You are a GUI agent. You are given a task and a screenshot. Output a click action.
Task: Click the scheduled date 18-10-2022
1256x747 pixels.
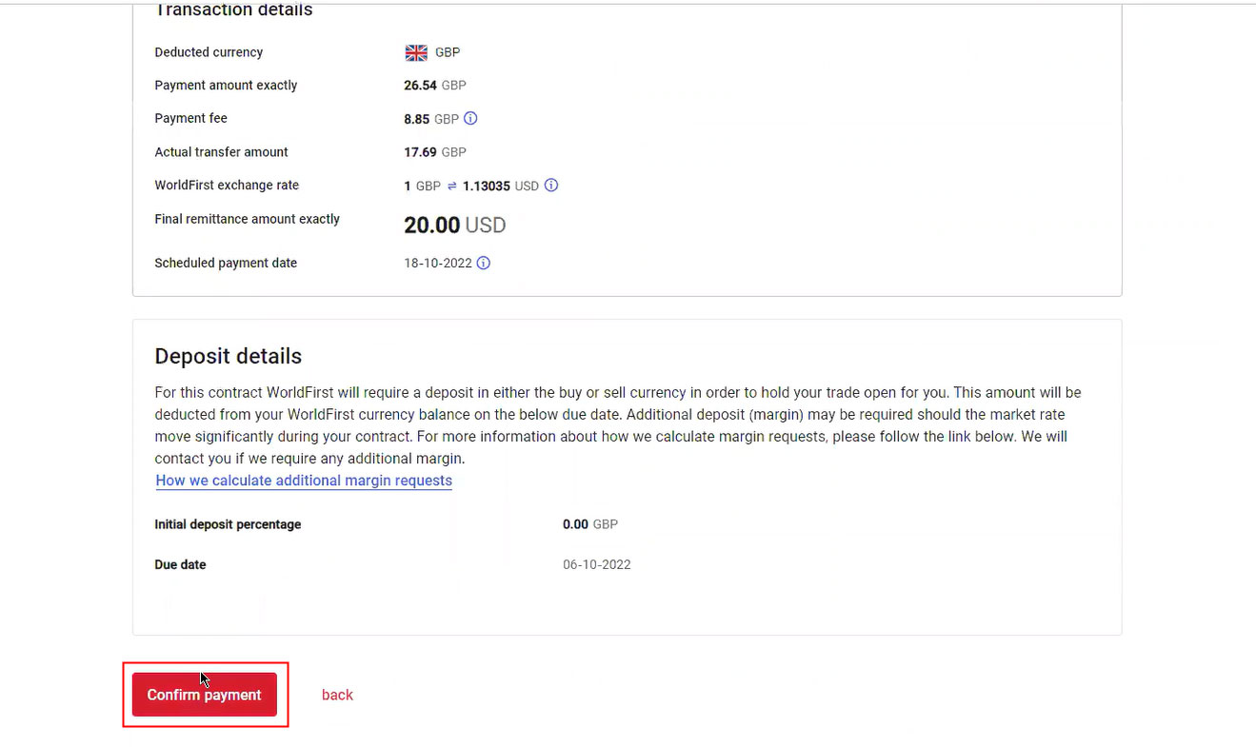click(x=437, y=263)
